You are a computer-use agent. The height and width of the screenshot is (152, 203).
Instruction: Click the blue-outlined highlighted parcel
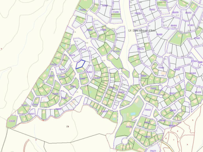click(x=80, y=64)
